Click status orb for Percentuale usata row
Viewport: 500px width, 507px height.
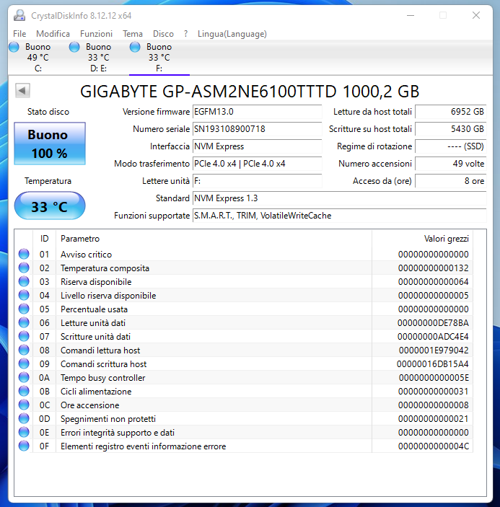coord(24,309)
